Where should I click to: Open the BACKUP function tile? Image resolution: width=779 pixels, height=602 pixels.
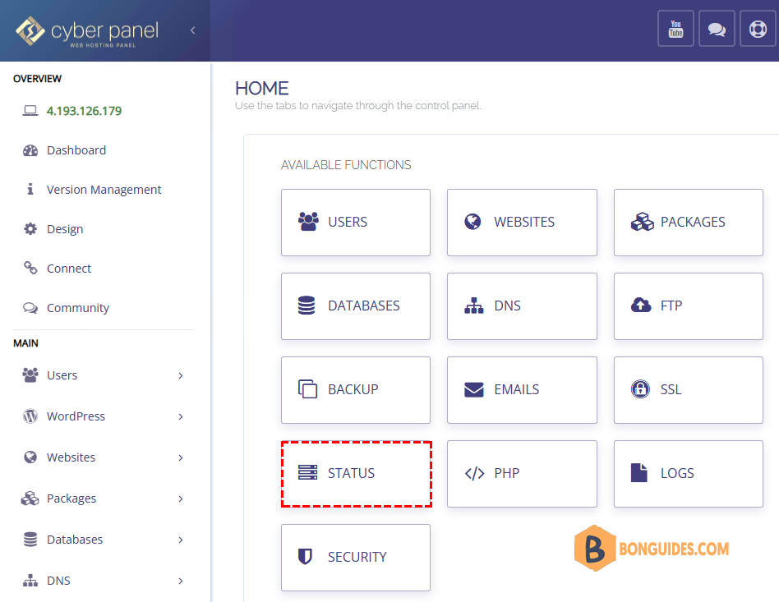(x=356, y=390)
